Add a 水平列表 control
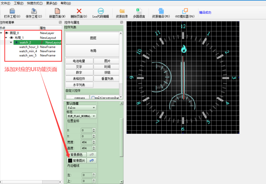 pos(79,85)
